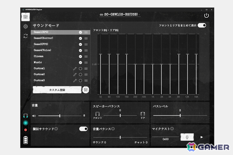Edit Custom2 with pencil icon
Image resolution: width=233 pixels, height=155 pixels.
point(75,74)
